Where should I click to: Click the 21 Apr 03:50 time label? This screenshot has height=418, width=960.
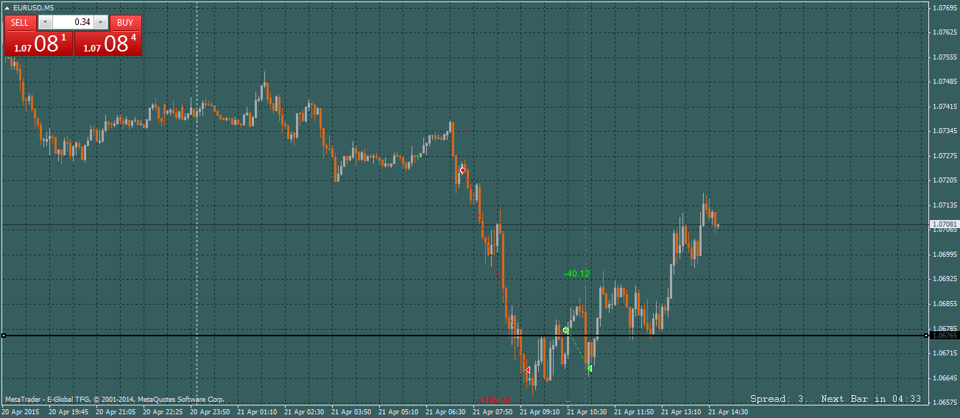click(351, 412)
